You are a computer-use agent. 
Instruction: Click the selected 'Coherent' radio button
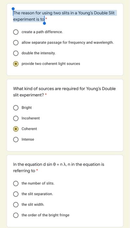[16, 129]
